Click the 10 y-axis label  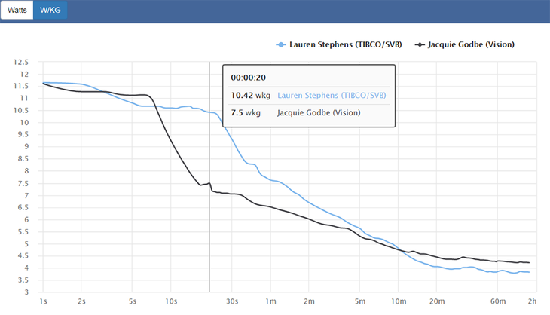[x=24, y=122]
